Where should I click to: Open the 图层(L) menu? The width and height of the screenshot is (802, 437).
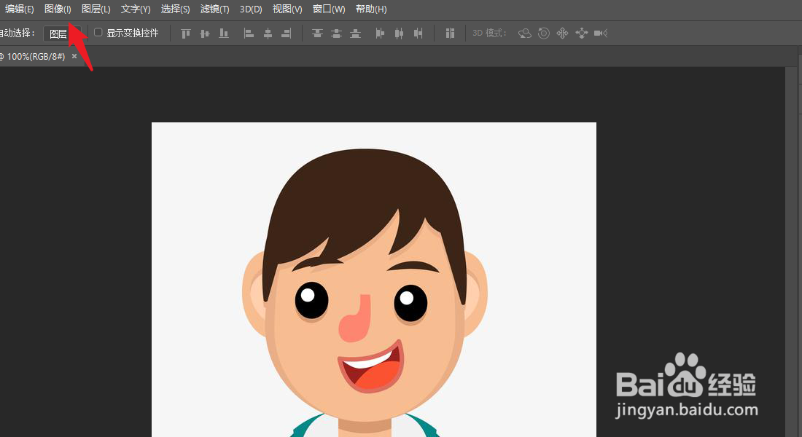pyautogui.click(x=96, y=9)
